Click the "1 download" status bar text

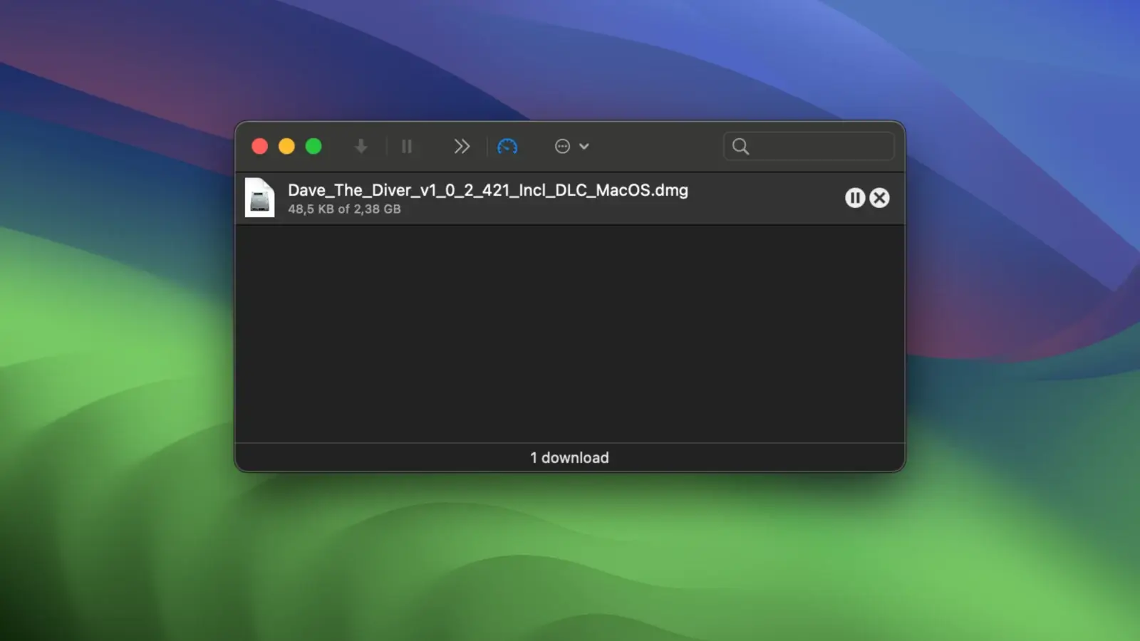pos(569,458)
